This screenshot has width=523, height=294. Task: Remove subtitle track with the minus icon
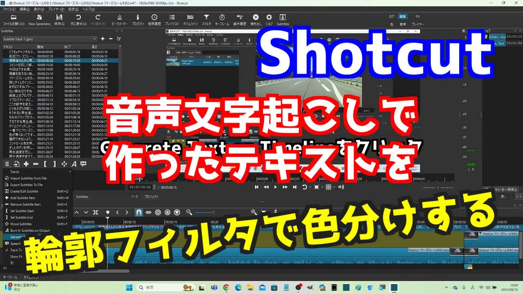click(x=110, y=39)
